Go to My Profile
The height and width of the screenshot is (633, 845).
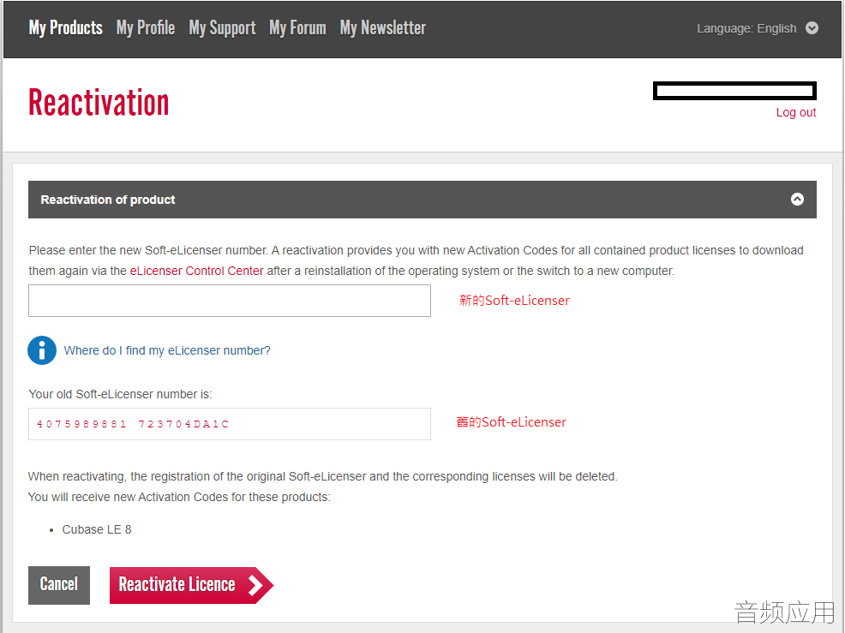pos(146,28)
